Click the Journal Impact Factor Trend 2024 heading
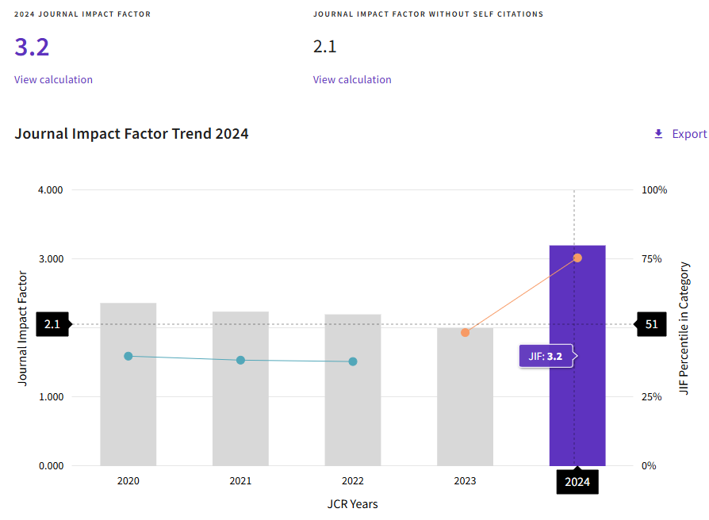 (x=132, y=134)
